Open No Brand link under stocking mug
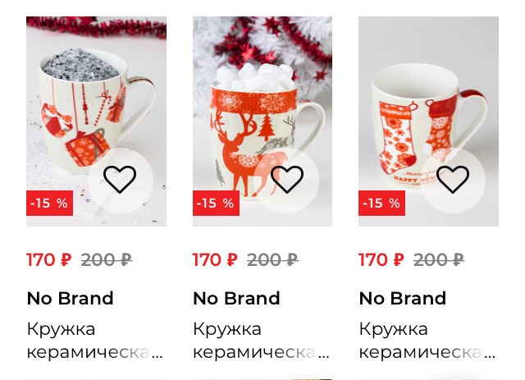 tap(403, 298)
